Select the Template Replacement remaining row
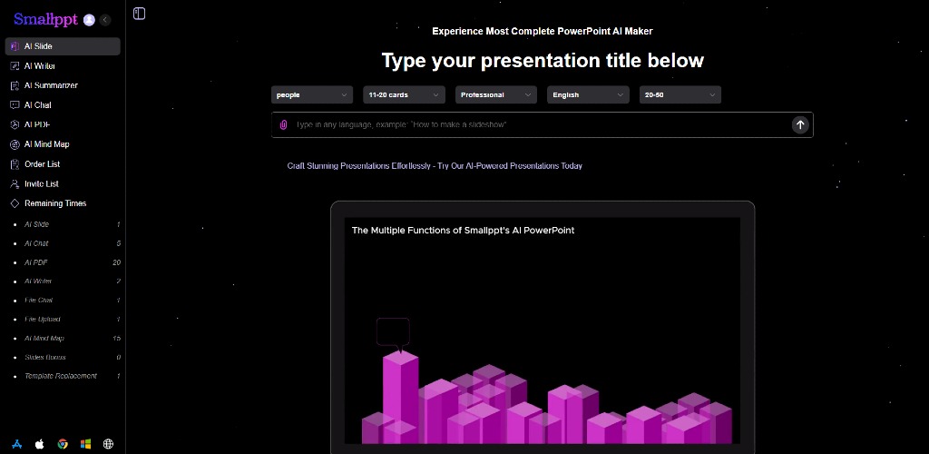Image resolution: width=929 pixels, height=454 pixels. click(x=66, y=376)
